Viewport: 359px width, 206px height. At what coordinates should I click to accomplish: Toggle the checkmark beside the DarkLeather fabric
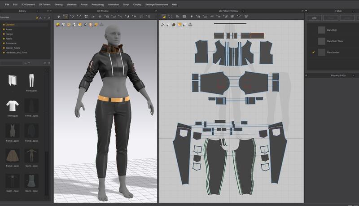pyautogui.click(x=313, y=53)
